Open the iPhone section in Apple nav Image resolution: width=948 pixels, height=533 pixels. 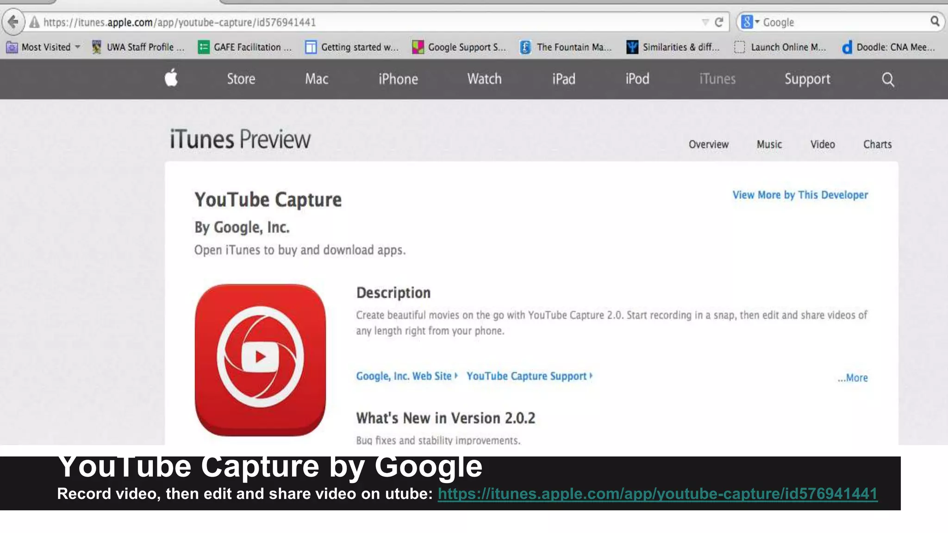398,79
